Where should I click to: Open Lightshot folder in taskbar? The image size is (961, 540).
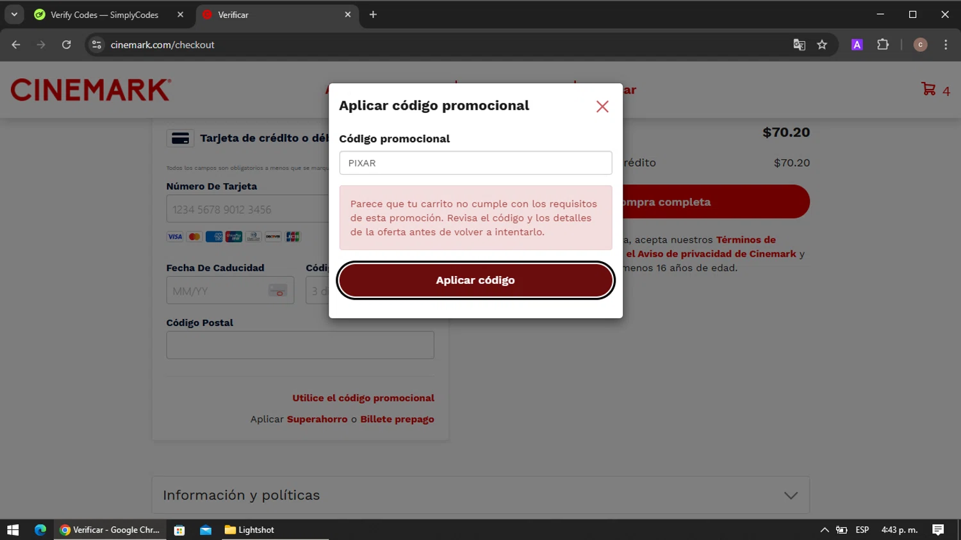[x=249, y=530]
